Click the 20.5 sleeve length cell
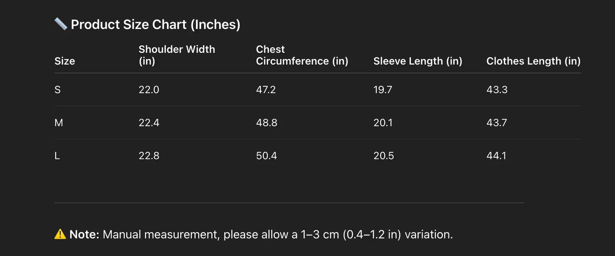Viewport: 615px width, 256px height. pos(383,156)
